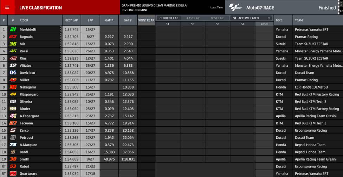Click the Finished race status

327,8
